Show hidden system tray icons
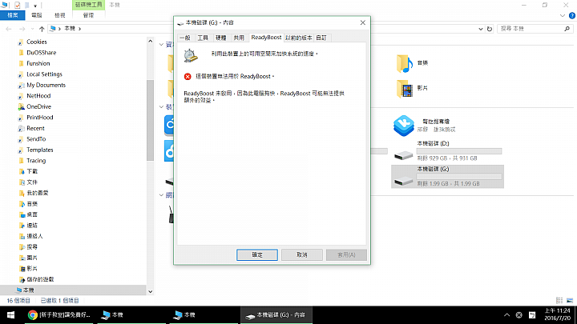The width and height of the screenshot is (577, 324). pyautogui.click(x=506, y=315)
